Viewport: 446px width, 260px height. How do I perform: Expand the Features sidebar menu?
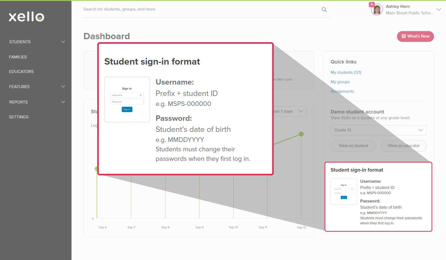63,87
